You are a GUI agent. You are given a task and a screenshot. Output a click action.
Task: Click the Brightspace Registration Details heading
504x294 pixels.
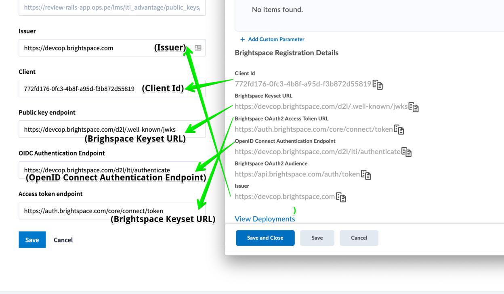click(287, 53)
